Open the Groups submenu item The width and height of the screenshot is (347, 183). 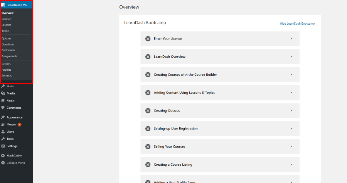click(6, 64)
